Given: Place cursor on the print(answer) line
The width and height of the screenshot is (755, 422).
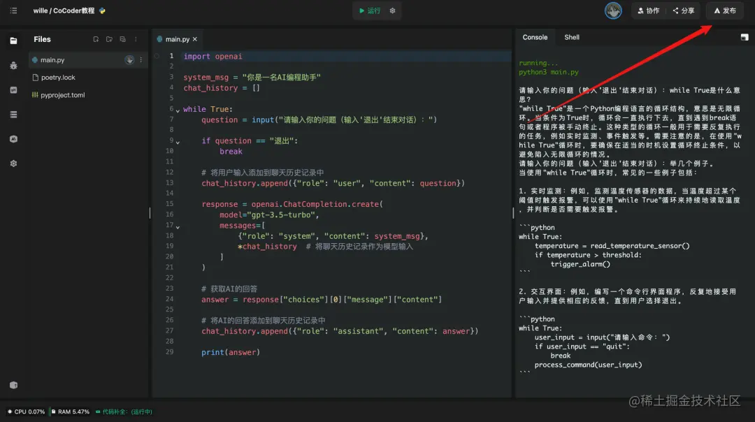Looking at the screenshot, I should [x=231, y=352].
